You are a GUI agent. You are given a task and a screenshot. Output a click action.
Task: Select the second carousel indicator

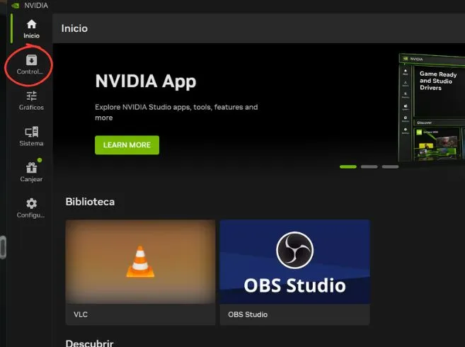pyautogui.click(x=369, y=167)
